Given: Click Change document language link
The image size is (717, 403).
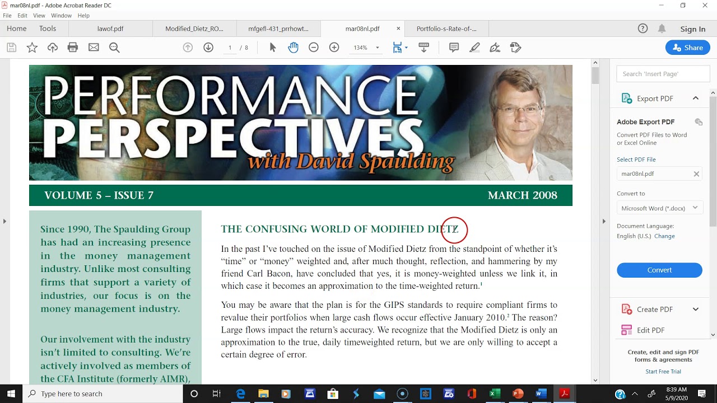Looking at the screenshot, I should (x=664, y=236).
